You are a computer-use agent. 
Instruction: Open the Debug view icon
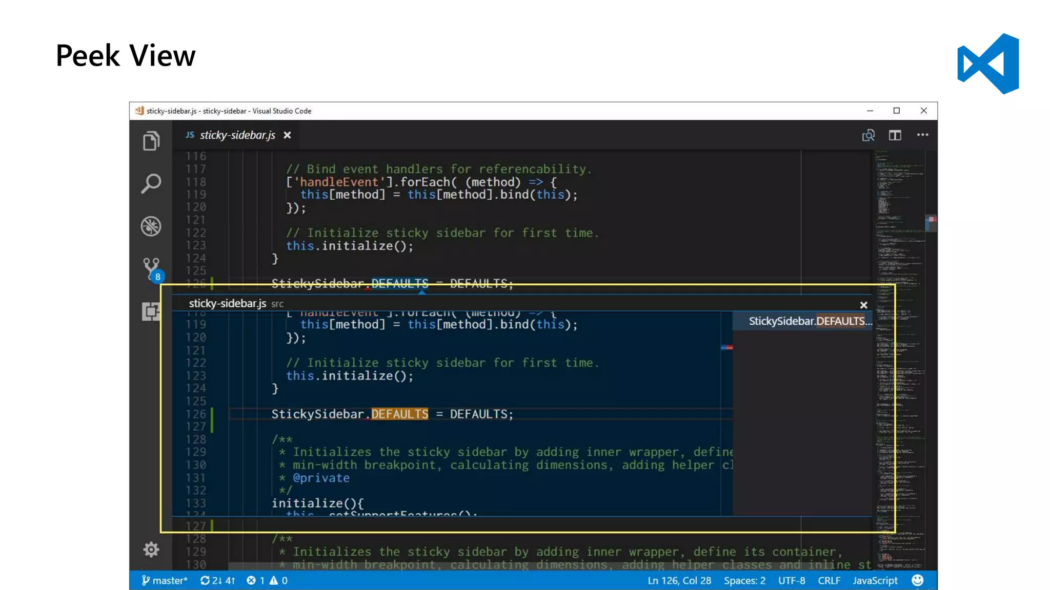pyautogui.click(x=151, y=226)
